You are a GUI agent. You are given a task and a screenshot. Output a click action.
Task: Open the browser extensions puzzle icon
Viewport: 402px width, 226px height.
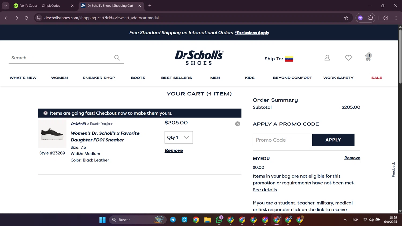pos(371,18)
